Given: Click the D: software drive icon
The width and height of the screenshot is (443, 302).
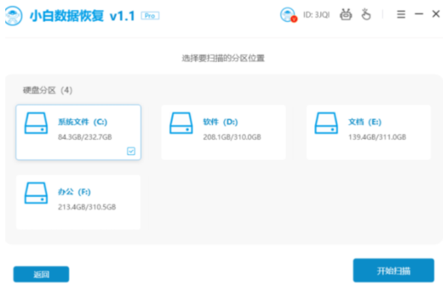Looking at the screenshot, I should click(182, 124).
